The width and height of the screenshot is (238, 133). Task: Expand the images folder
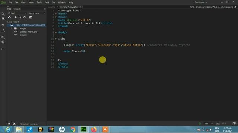click(12, 28)
